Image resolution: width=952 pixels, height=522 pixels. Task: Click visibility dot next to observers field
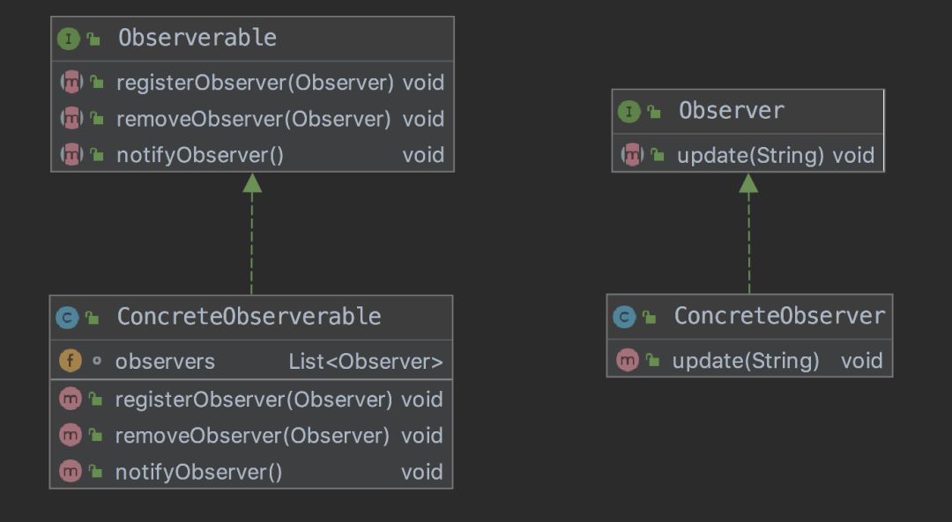(97, 361)
